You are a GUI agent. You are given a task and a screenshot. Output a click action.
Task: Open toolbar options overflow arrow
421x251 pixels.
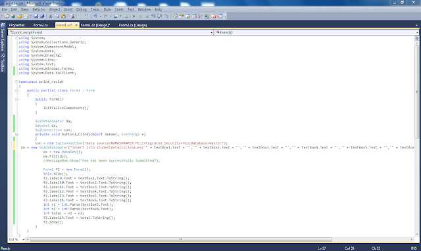pyautogui.click(x=225, y=16)
